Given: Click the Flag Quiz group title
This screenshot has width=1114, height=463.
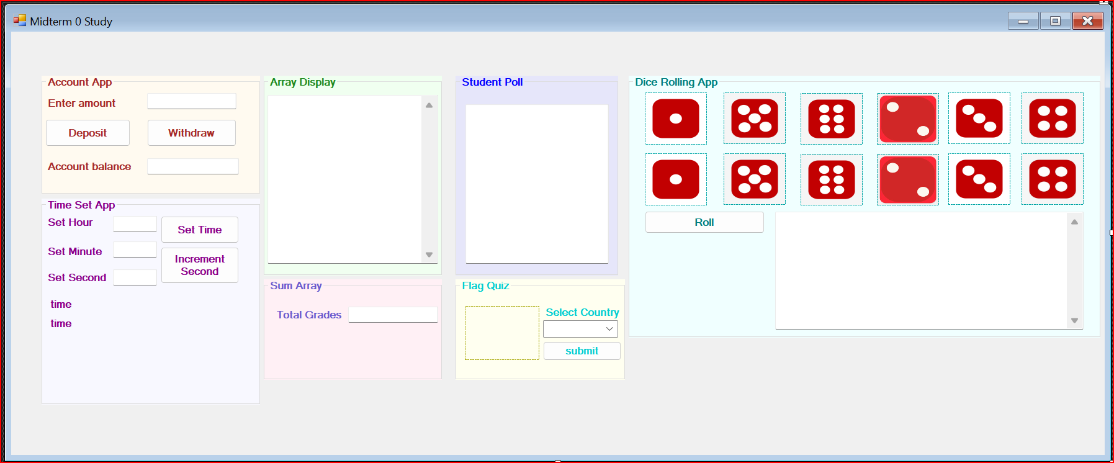Looking at the screenshot, I should pos(485,285).
